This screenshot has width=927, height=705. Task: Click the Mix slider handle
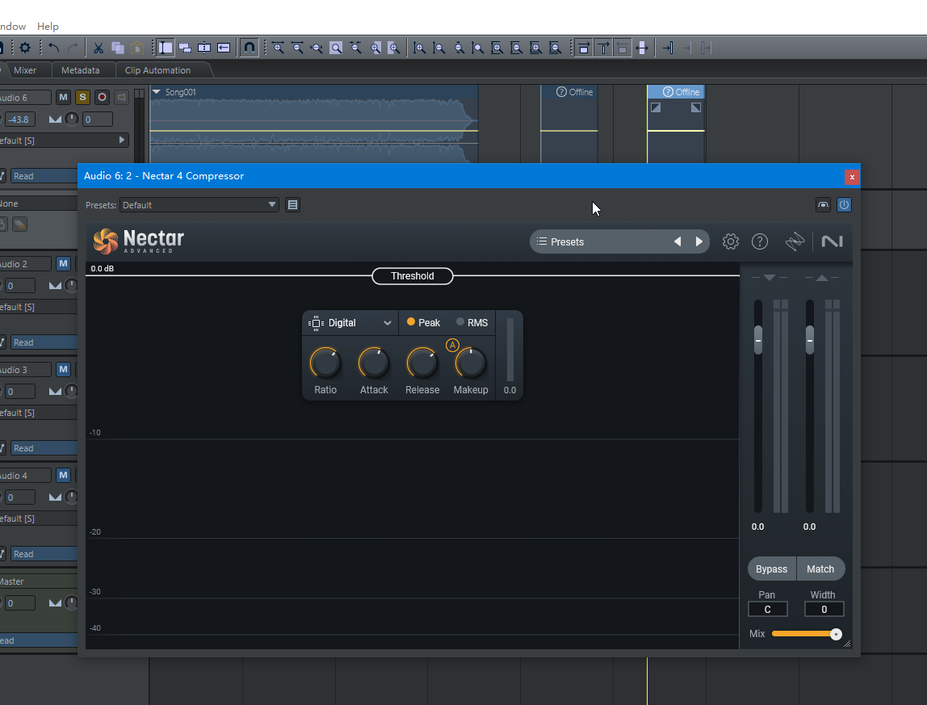click(x=836, y=634)
